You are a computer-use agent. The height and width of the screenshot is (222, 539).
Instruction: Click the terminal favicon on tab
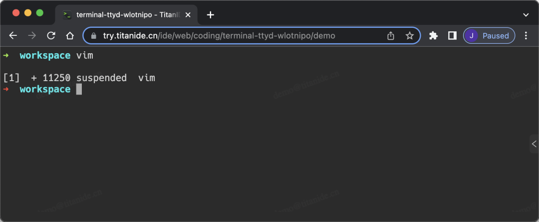(x=67, y=15)
